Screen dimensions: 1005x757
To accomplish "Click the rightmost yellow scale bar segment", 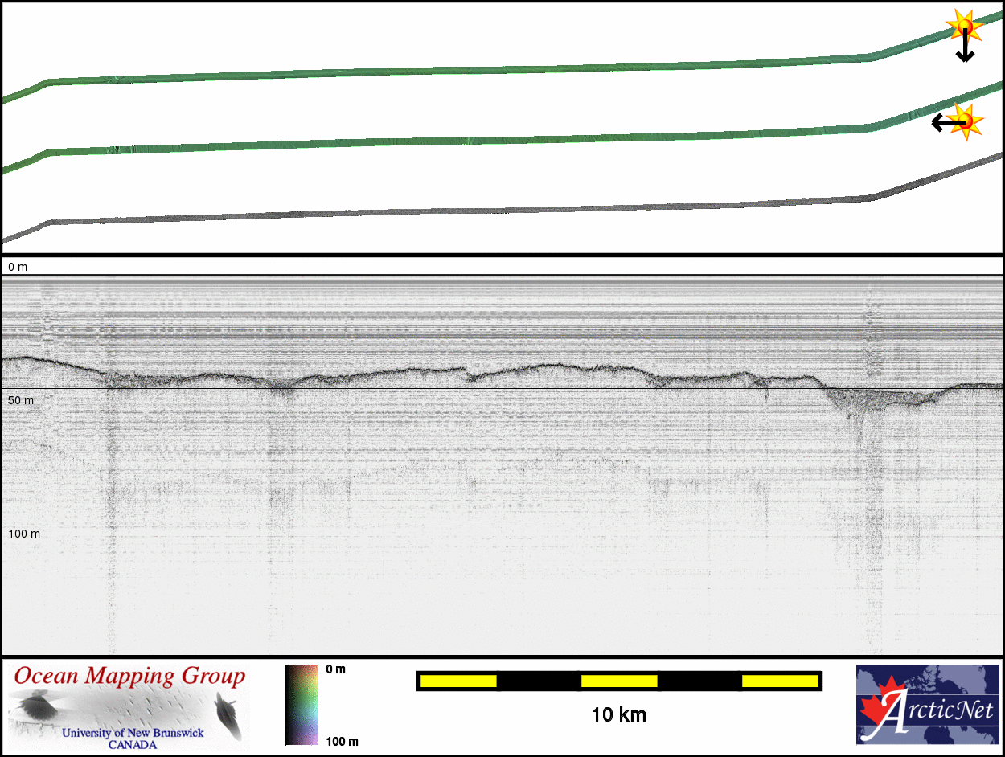I will tap(779, 681).
